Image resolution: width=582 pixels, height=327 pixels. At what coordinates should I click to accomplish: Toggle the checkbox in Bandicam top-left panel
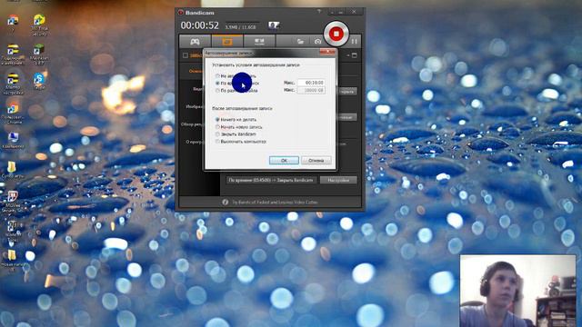(186, 55)
